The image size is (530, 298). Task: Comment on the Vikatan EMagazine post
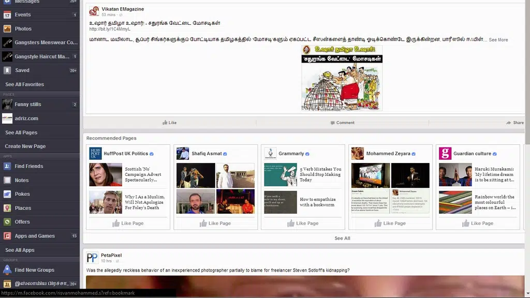point(343,123)
